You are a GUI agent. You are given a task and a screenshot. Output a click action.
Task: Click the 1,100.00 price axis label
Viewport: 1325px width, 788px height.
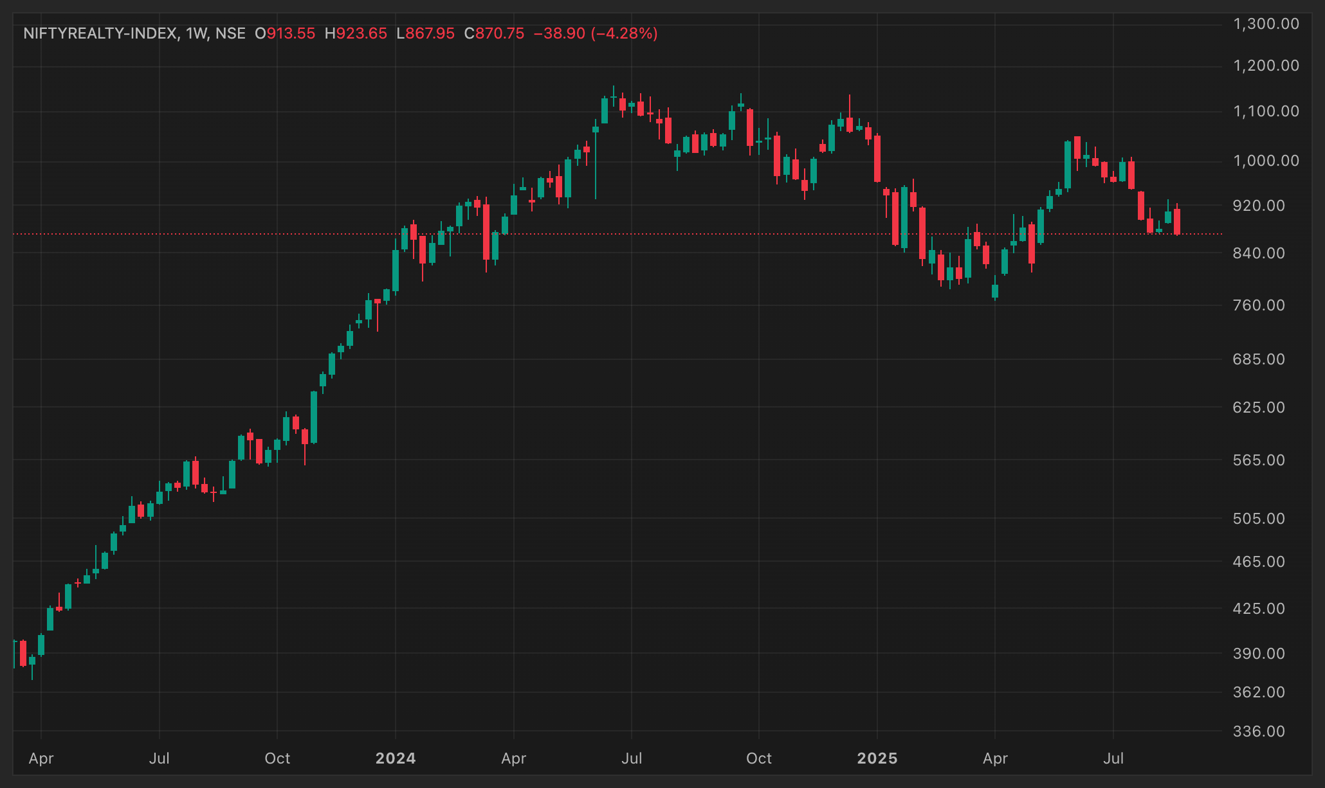pyautogui.click(x=1266, y=111)
